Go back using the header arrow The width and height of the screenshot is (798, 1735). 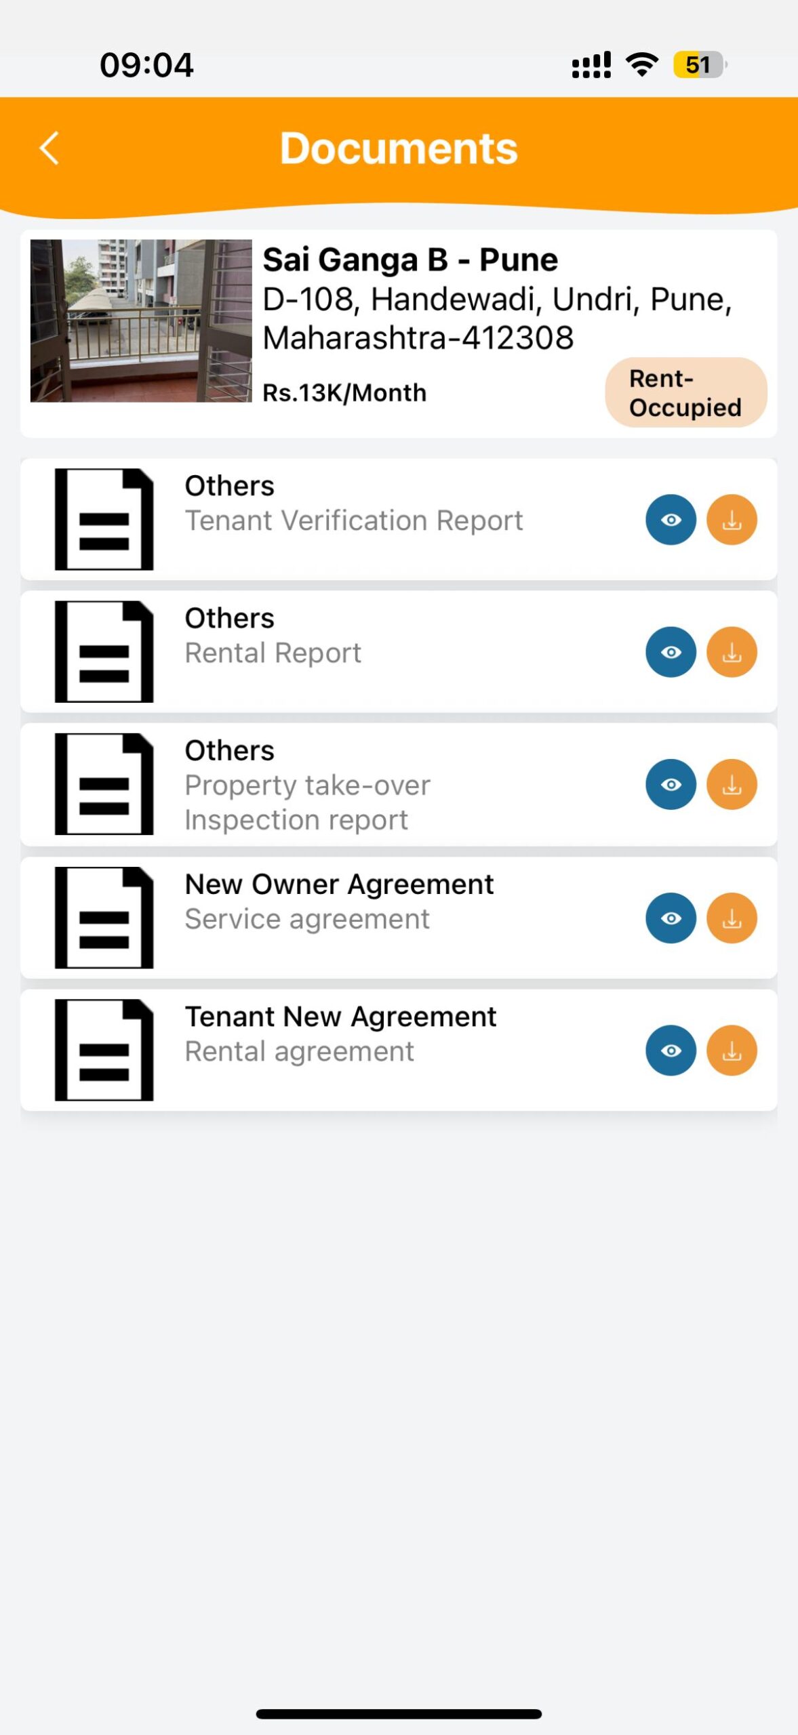click(49, 148)
